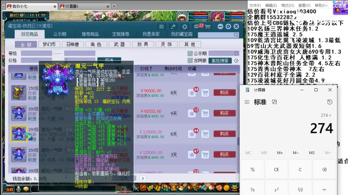This screenshot has width=348, height=195.
Task: Switch to 我的藏宝阁 tab
Action: 182,34
